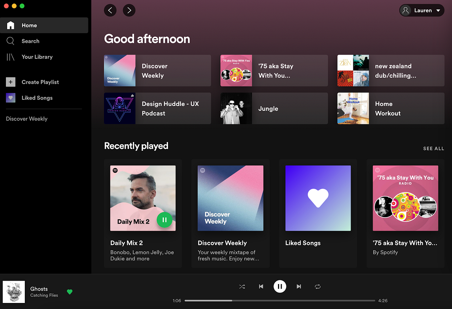The image size is (452, 309).
Task: Navigate forward using the forward arrow
Action: (129, 10)
